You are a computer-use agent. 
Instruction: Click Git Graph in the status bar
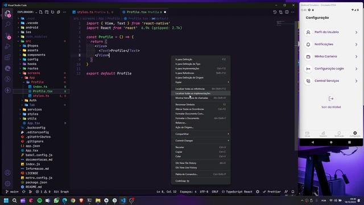pos(61,192)
